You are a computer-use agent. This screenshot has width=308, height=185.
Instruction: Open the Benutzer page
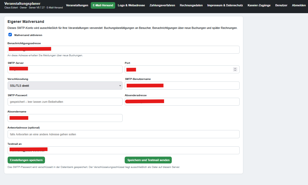coord(281,5)
